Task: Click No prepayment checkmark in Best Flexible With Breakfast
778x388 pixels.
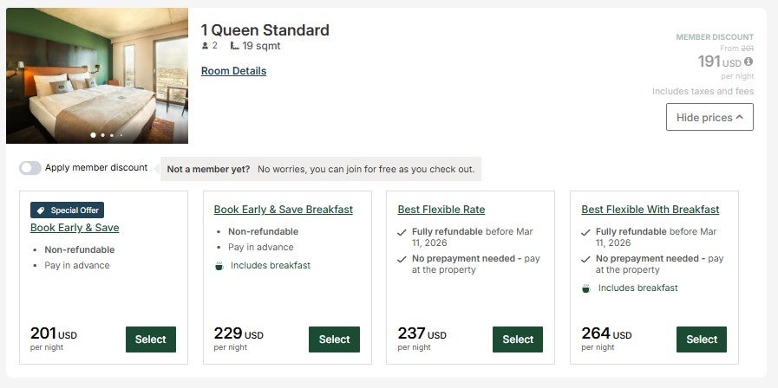Action: coord(586,259)
